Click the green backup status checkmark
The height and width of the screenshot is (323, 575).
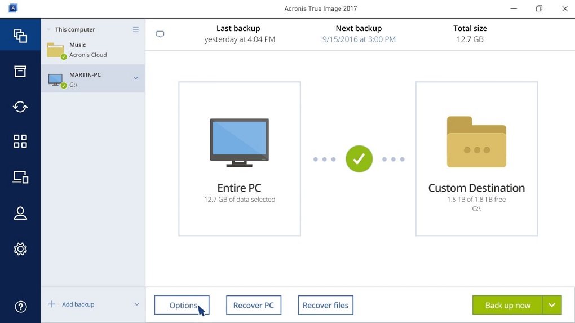click(359, 159)
